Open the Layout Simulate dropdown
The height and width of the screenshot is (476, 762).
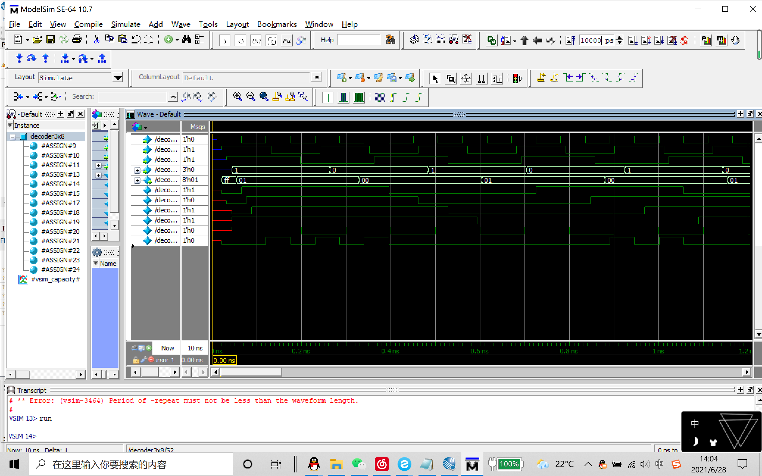pos(118,78)
